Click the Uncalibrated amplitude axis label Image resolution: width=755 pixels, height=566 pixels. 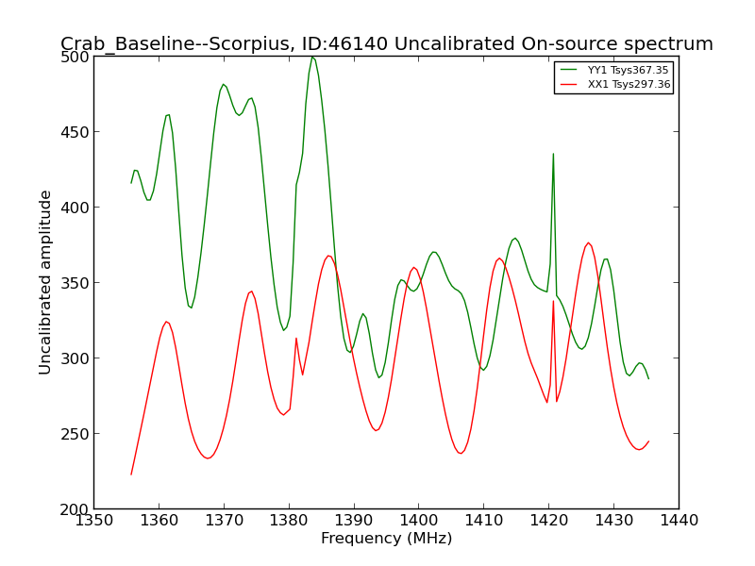[44, 282]
